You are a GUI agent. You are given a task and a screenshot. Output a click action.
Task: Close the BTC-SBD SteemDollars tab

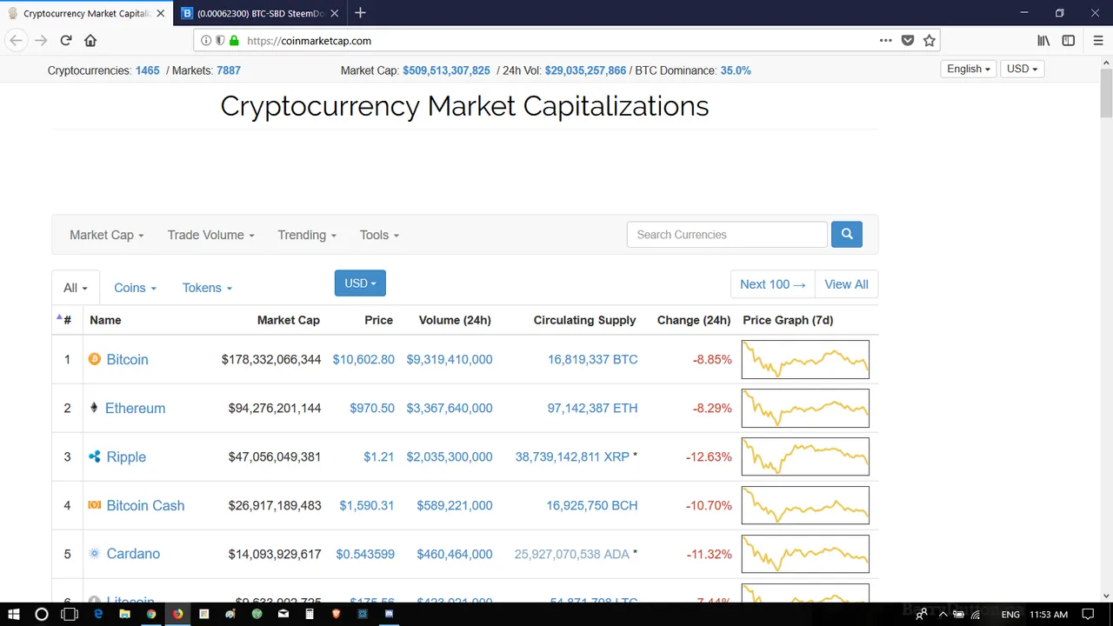point(334,13)
